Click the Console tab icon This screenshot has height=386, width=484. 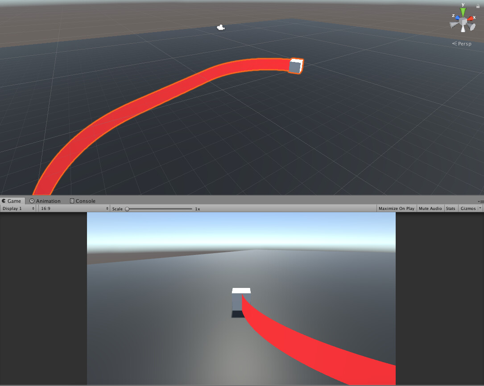coord(72,201)
